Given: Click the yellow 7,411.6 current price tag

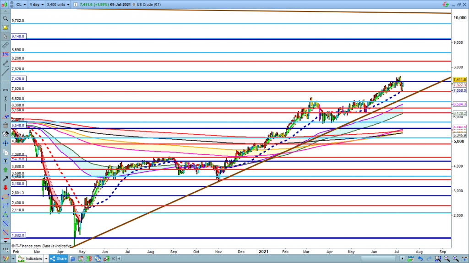Looking at the screenshot, I should pos(459,79).
